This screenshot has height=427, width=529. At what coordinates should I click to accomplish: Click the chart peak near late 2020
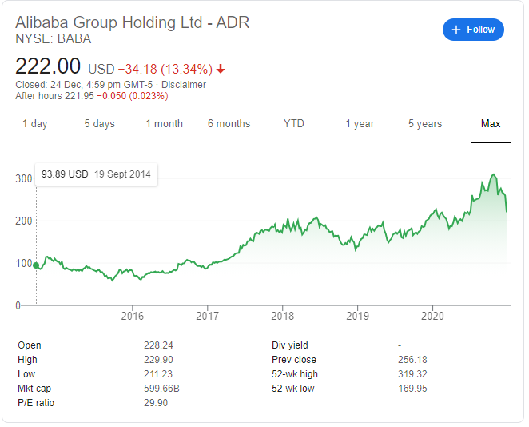[494, 174]
